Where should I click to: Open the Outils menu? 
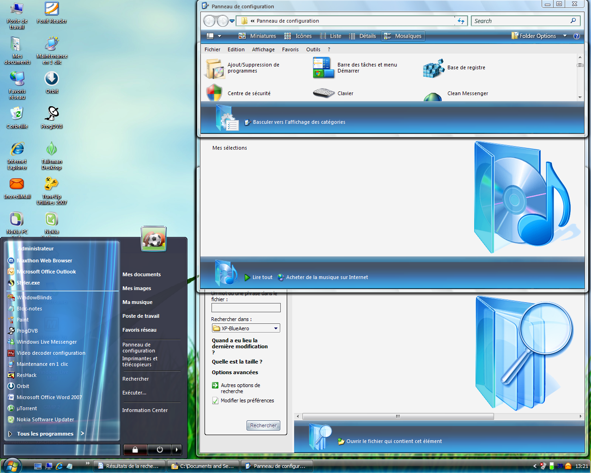pos(313,49)
